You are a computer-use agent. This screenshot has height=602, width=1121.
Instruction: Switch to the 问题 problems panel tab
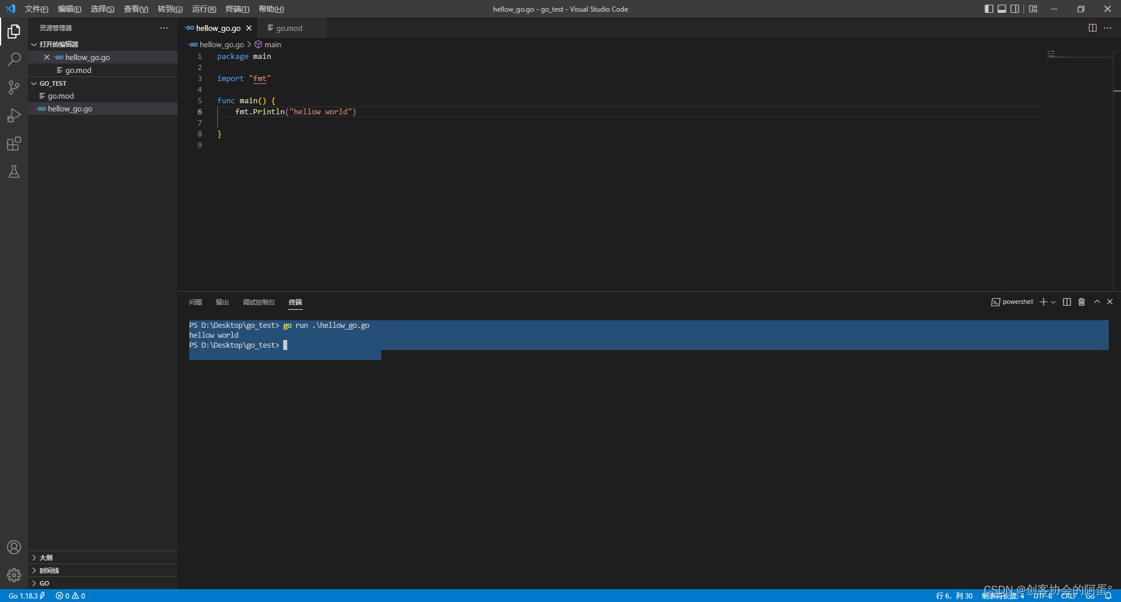pos(196,302)
